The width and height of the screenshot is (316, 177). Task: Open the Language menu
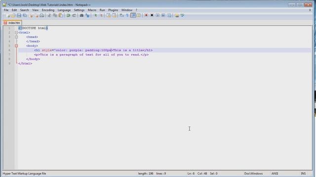[x=64, y=10]
